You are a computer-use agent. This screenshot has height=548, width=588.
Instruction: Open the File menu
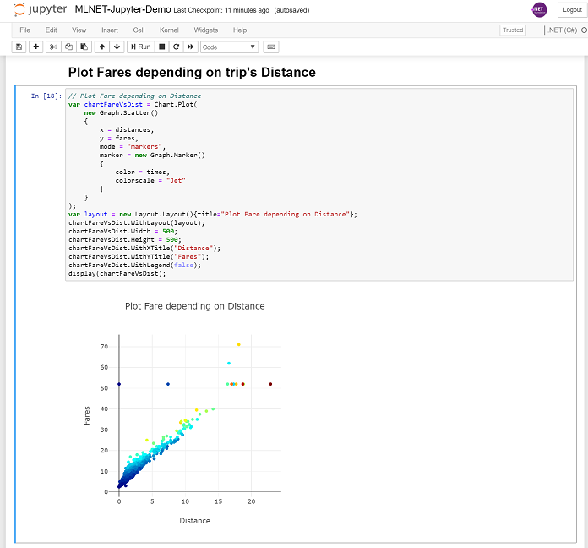(24, 30)
